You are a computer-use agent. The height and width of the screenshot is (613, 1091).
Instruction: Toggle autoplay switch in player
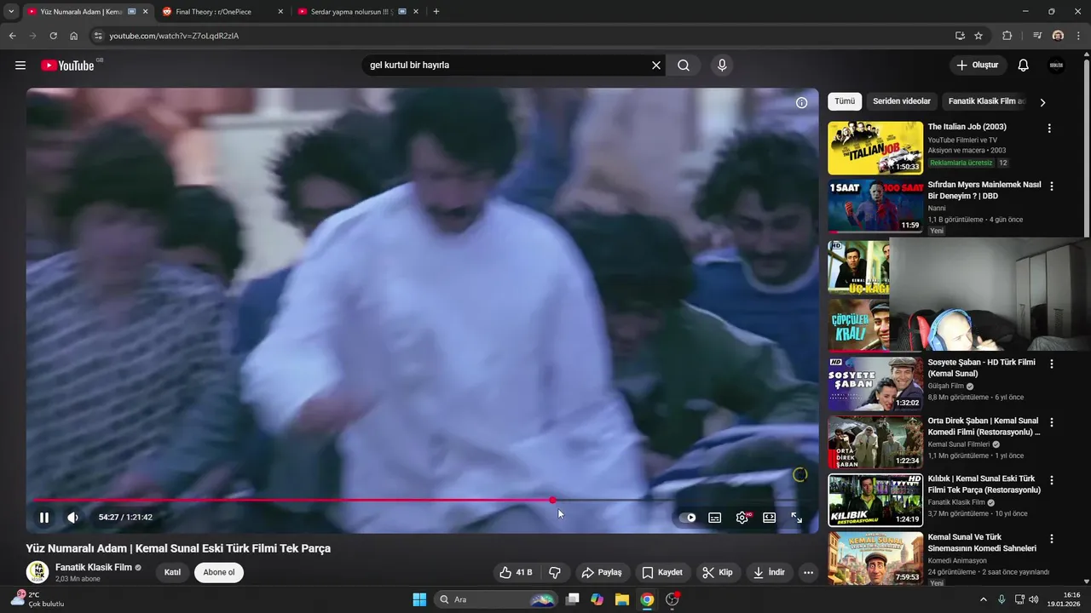click(x=688, y=518)
